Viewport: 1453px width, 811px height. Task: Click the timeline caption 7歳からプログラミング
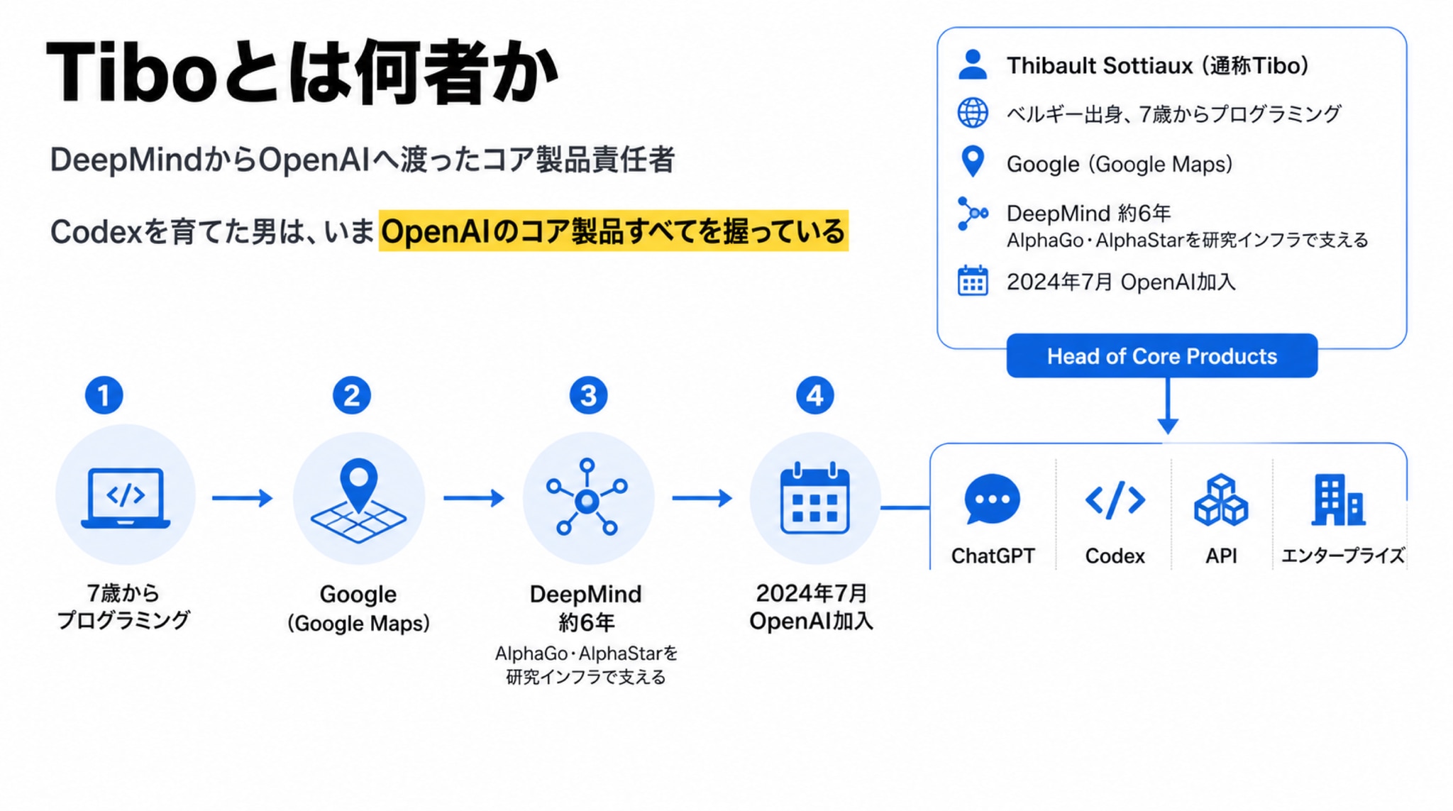[x=123, y=606]
